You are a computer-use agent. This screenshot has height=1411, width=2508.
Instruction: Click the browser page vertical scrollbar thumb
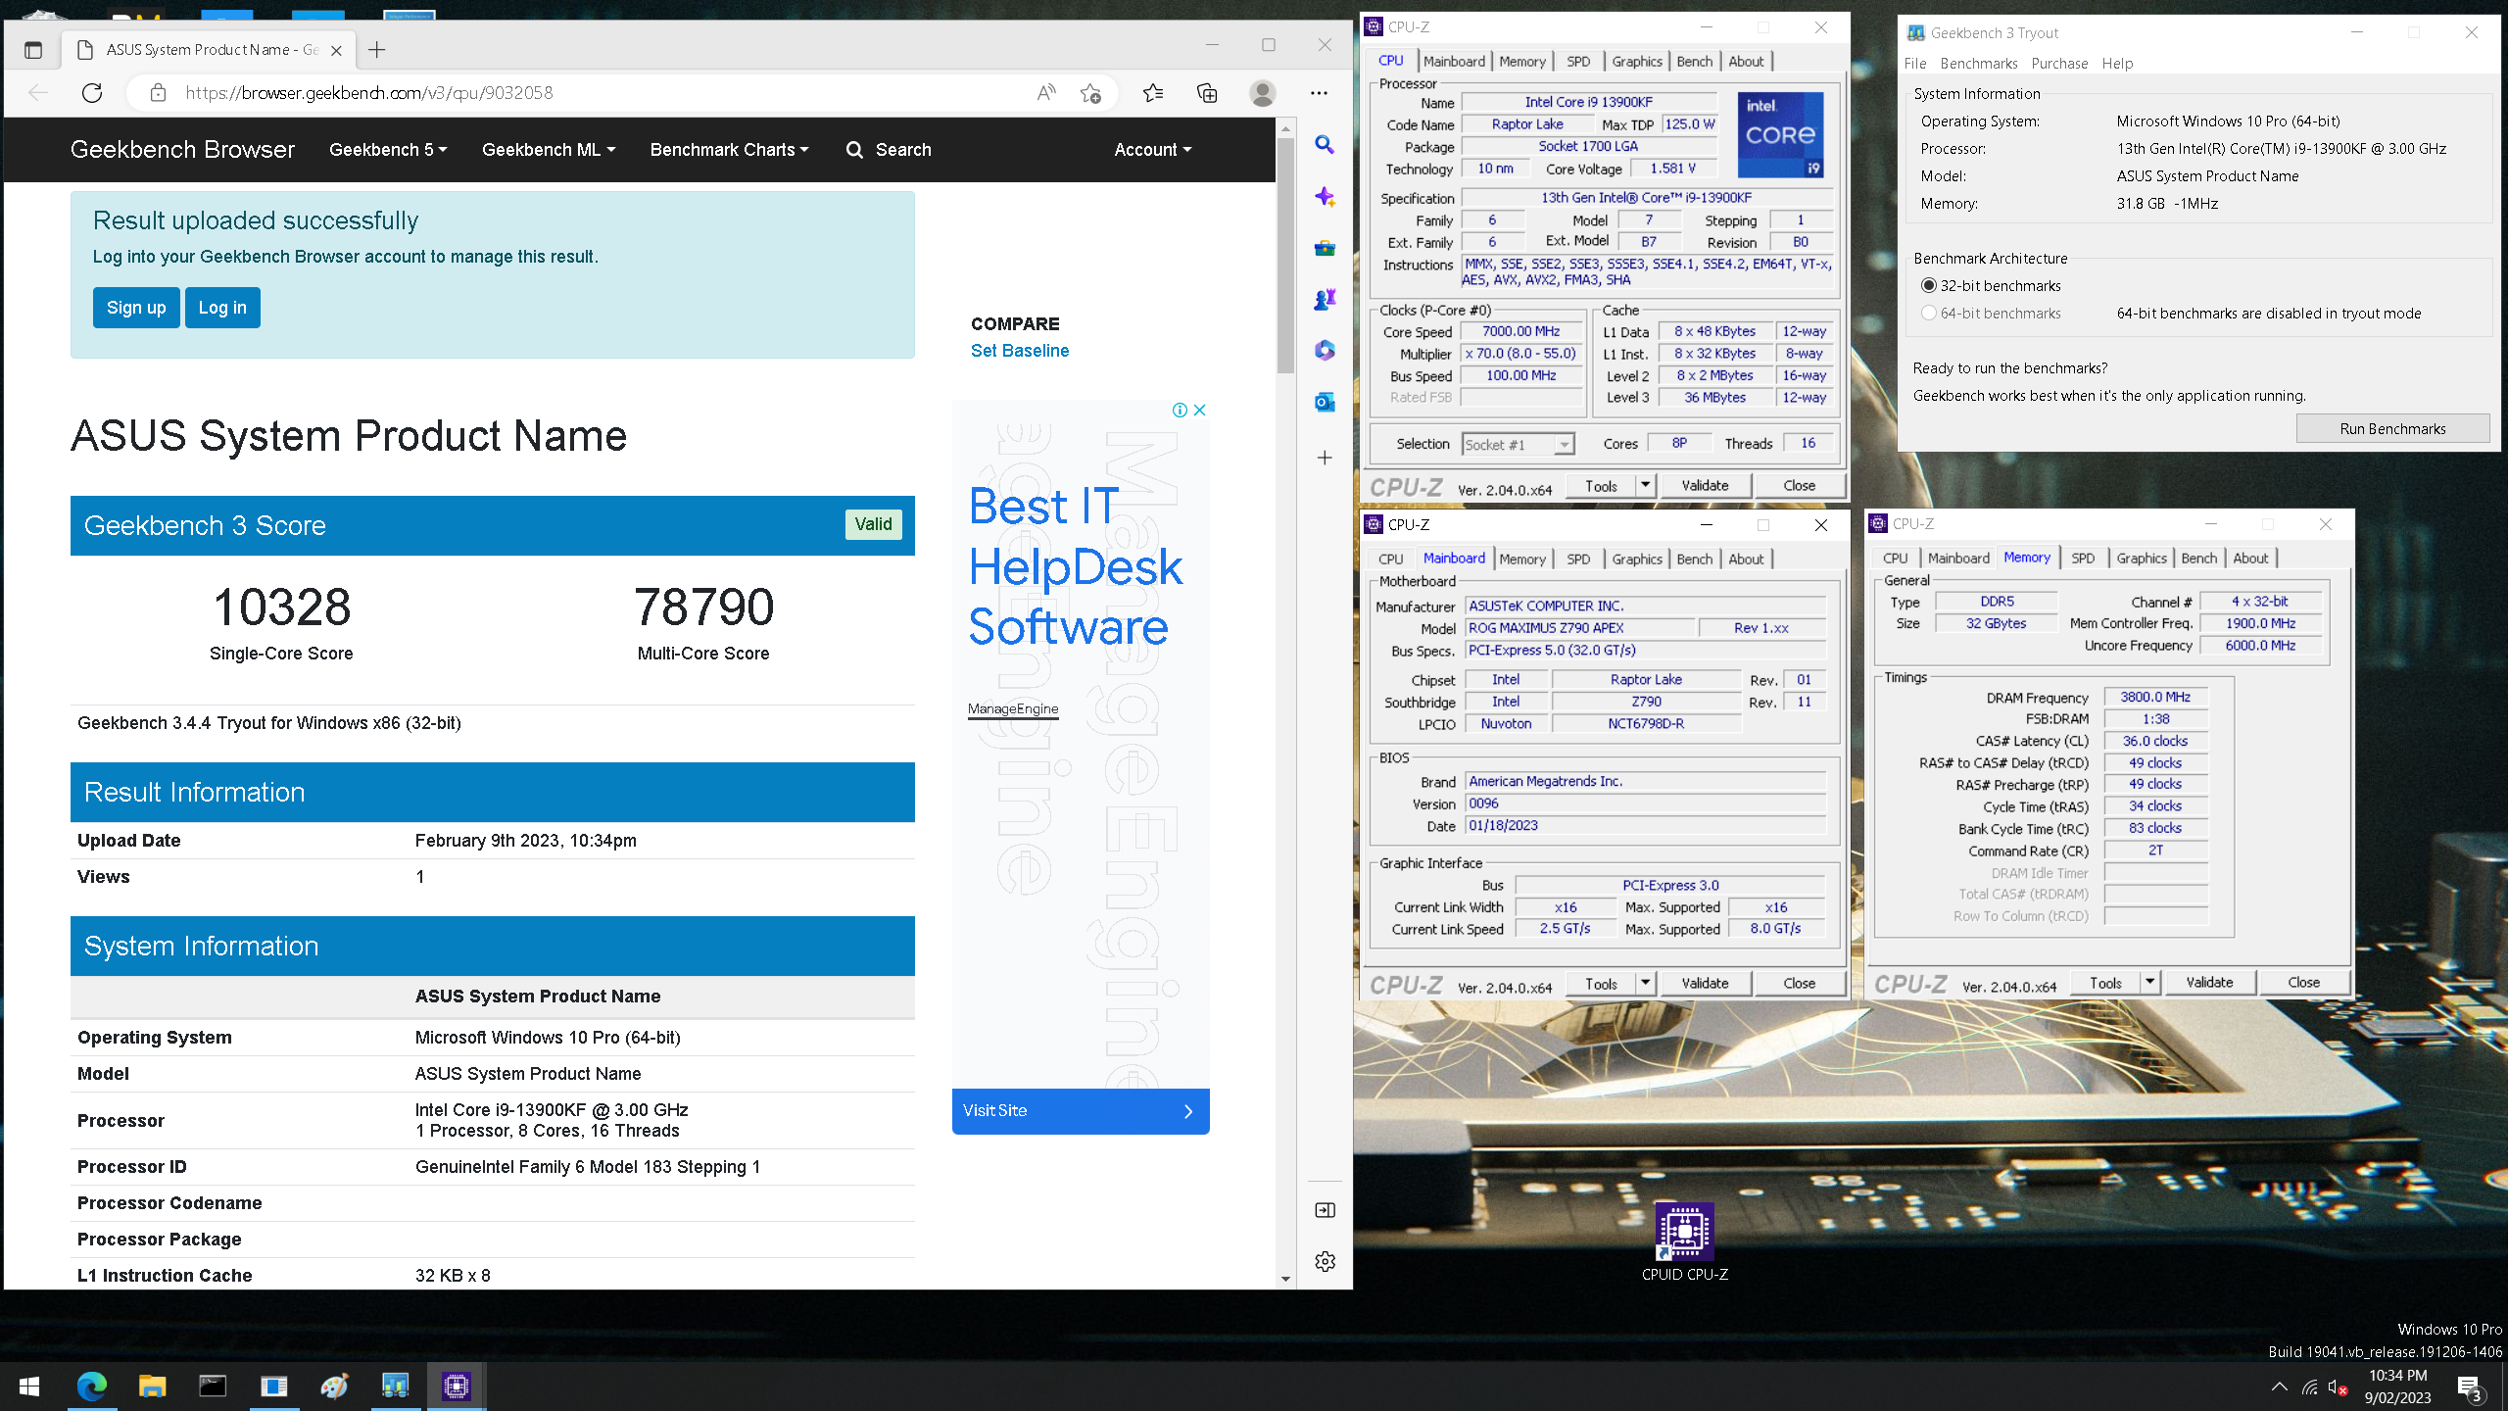pyautogui.click(x=1285, y=257)
